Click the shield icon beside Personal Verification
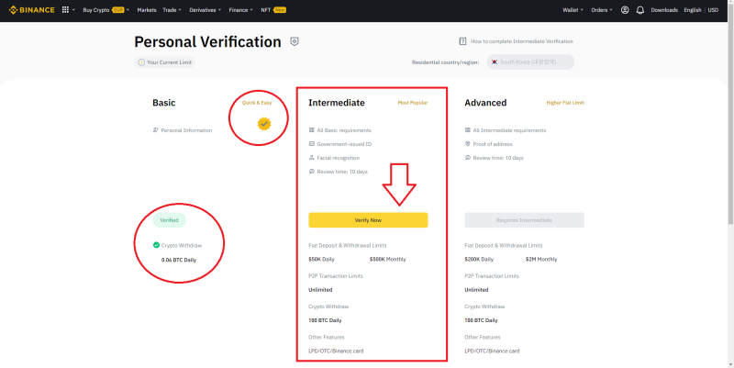Screen dimensions: 734x368 pos(294,41)
